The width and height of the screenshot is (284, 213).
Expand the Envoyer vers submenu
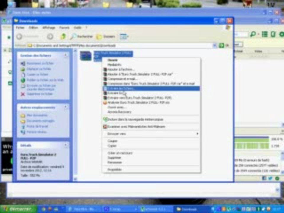pyautogui.click(x=151, y=134)
